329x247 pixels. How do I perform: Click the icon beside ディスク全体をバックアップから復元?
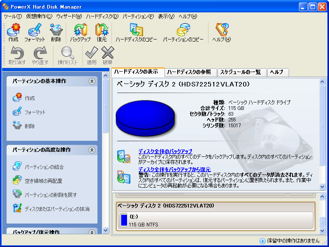pyautogui.click(x=124, y=177)
